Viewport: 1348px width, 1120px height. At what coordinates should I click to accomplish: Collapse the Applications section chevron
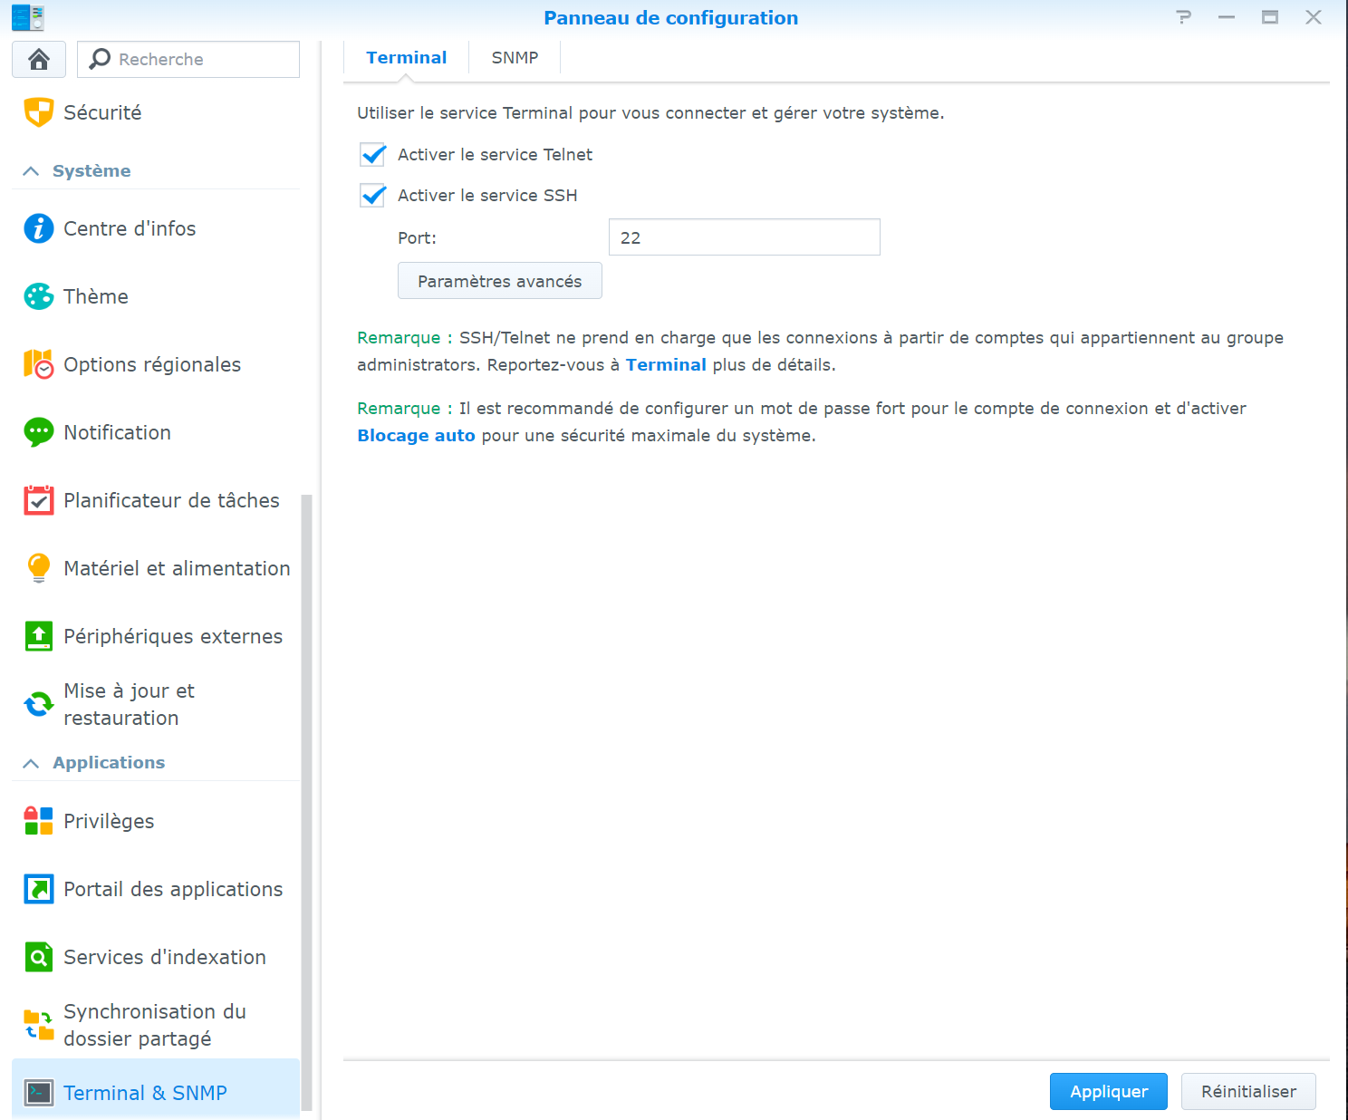(x=31, y=763)
